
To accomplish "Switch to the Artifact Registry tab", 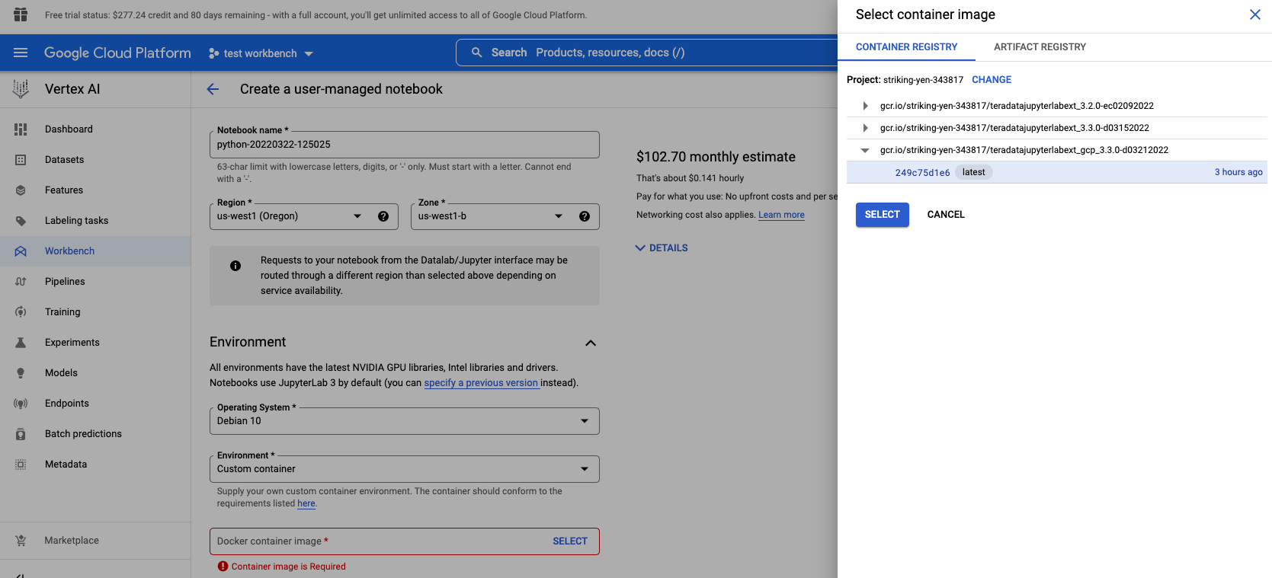I will pos(1040,47).
